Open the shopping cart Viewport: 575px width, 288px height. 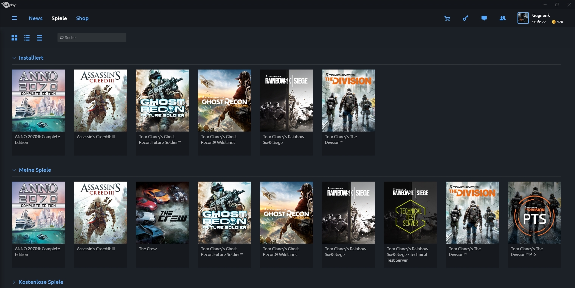coord(447,19)
